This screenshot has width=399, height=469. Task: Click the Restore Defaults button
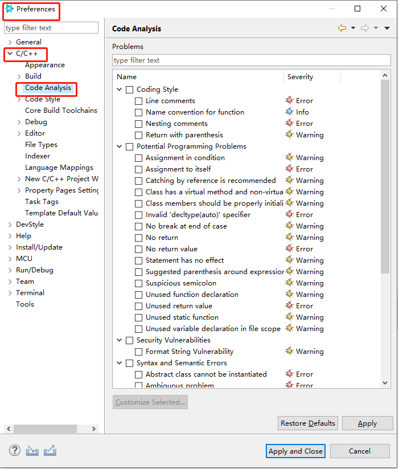(307, 423)
